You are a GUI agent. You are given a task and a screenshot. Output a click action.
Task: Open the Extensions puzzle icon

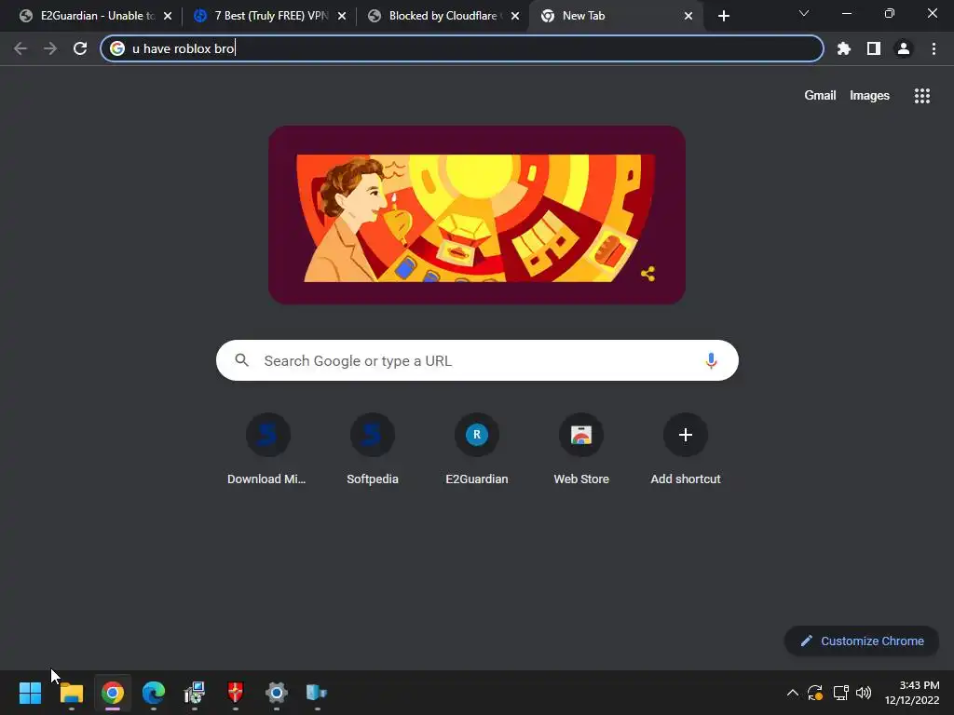[x=844, y=48]
